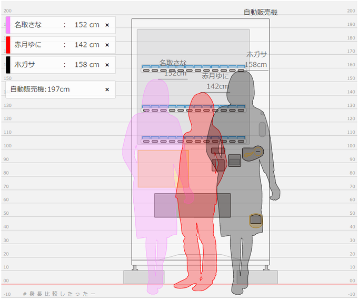
Task: Click the 152 cm height value
Action: point(87,25)
